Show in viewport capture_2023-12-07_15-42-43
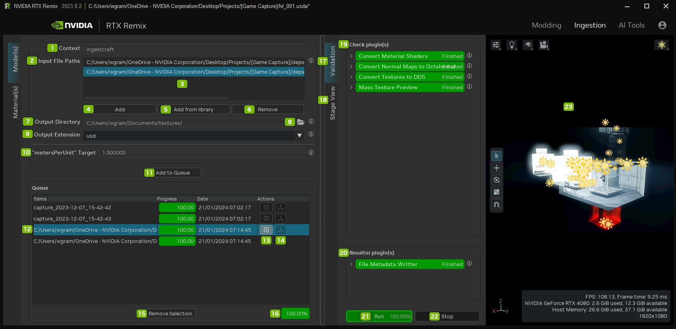 pos(281,219)
